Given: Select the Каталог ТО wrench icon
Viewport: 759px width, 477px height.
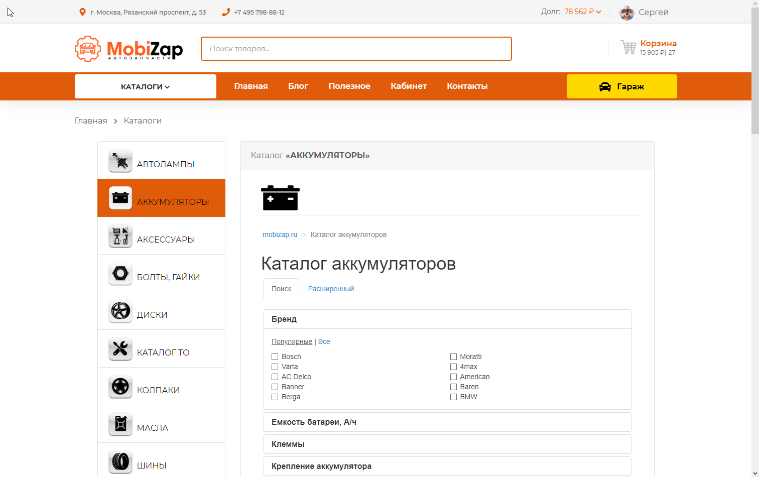Looking at the screenshot, I should coord(120,349).
